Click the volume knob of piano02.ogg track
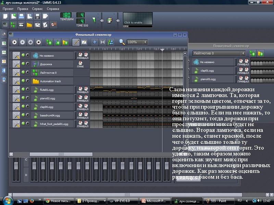The width and height of the screenshot is (274, 205). coord(80,97)
